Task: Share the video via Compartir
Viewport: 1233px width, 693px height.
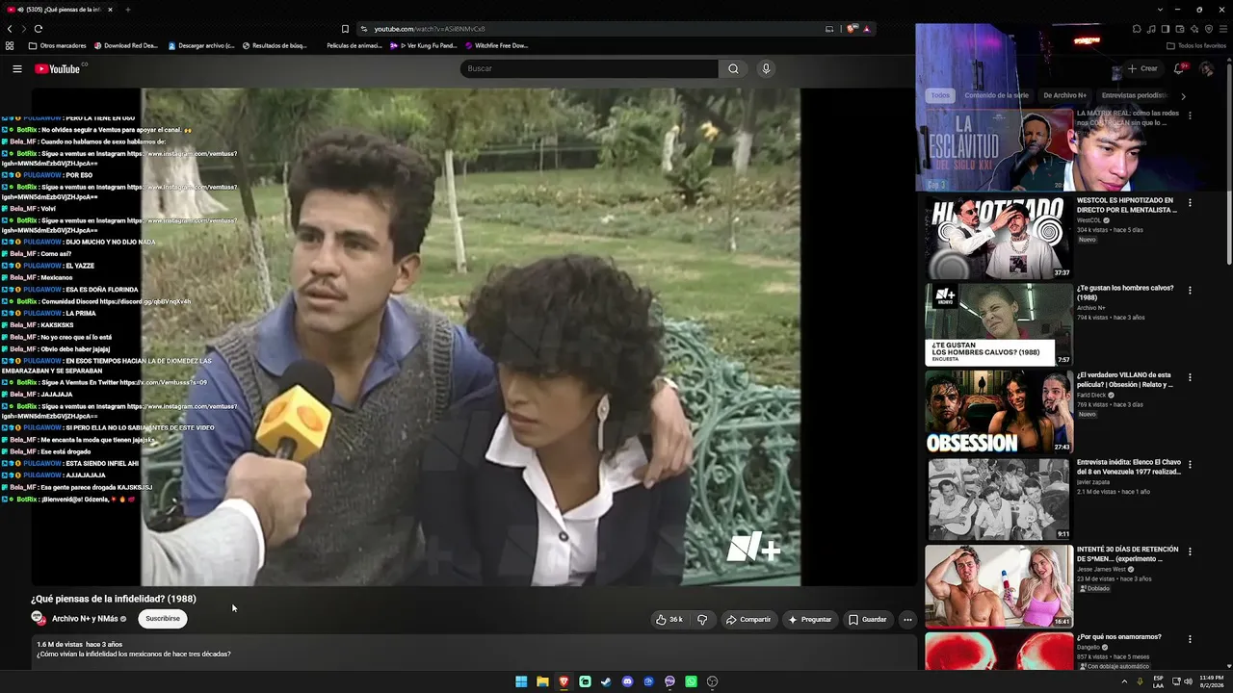Action: [748, 619]
